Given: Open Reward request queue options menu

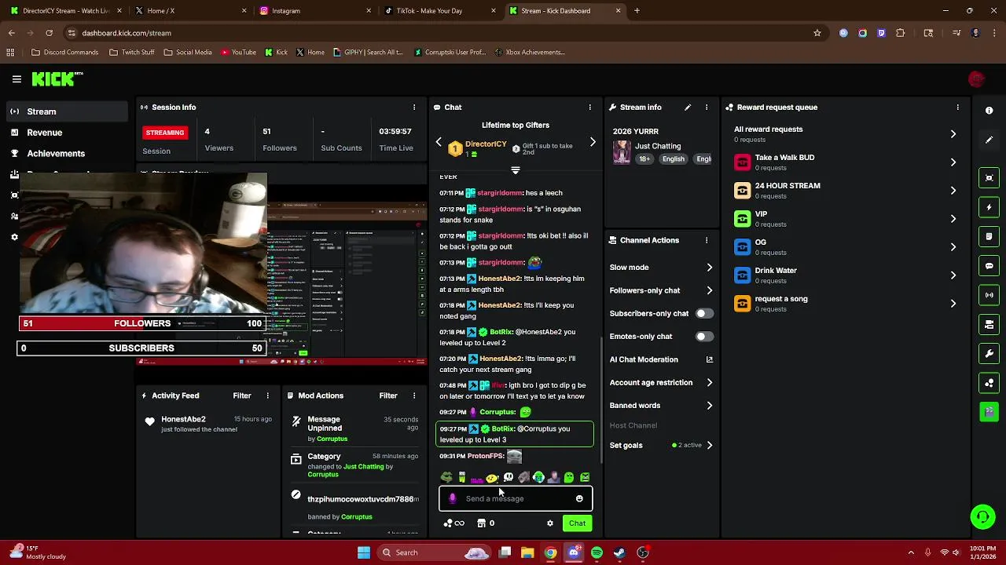Looking at the screenshot, I should click(957, 108).
